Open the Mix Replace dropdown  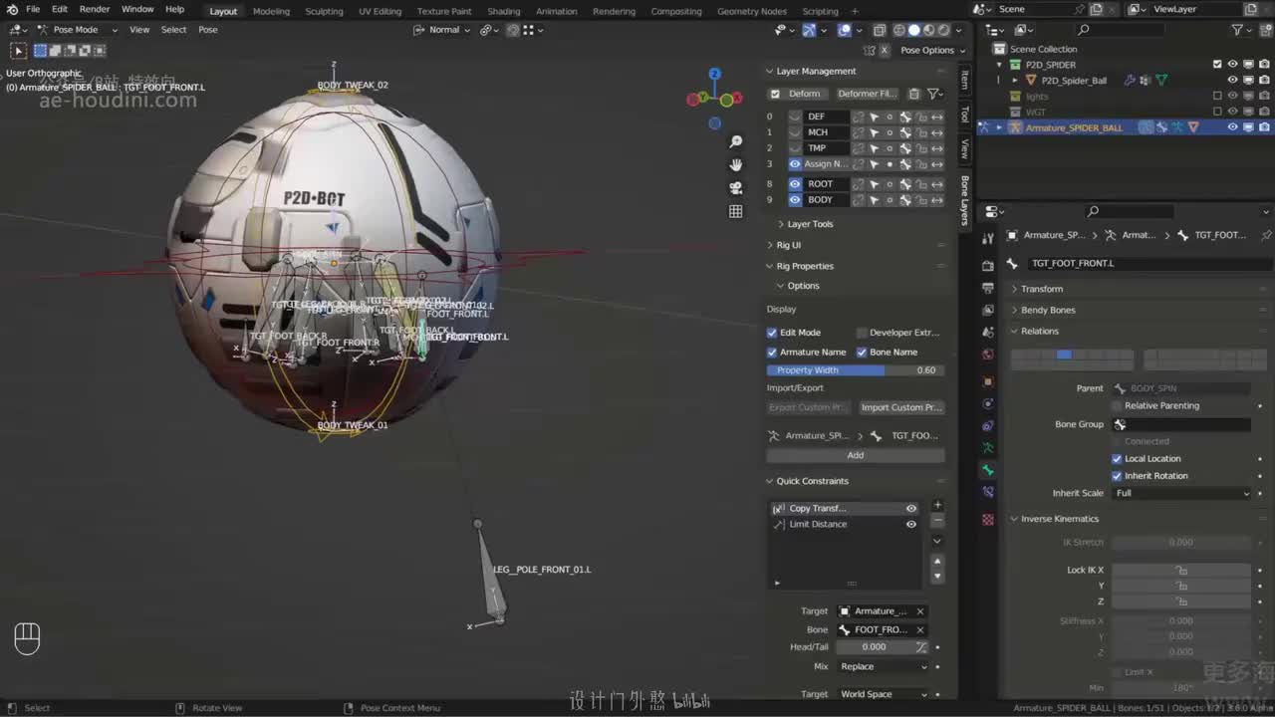[x=884, y=667]
